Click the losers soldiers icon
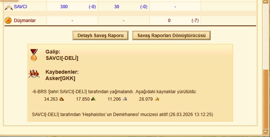 click(34, 74)
